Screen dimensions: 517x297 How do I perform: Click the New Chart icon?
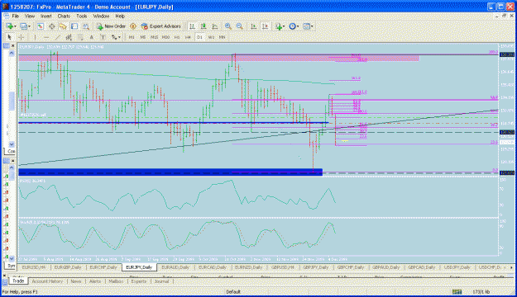tap(9, 26)
